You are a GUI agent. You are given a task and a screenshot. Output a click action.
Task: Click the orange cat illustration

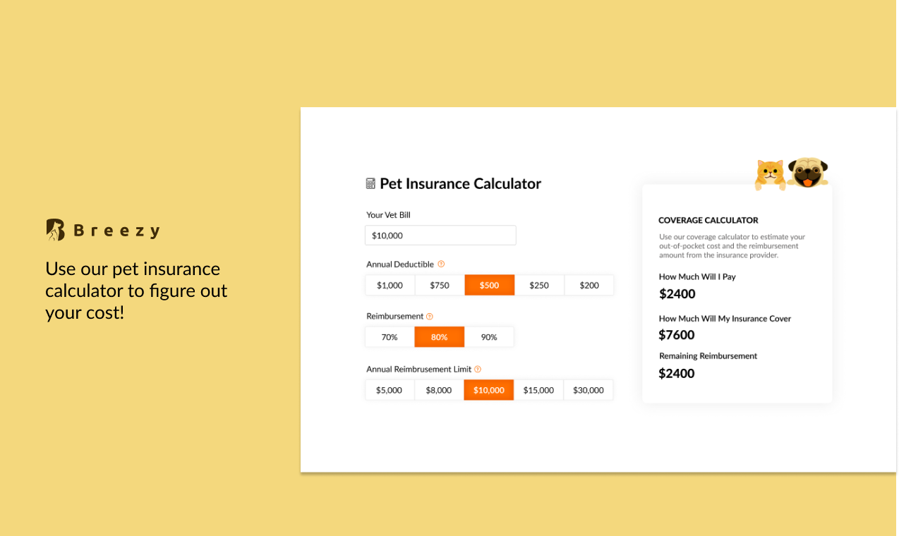click(770, 173)
